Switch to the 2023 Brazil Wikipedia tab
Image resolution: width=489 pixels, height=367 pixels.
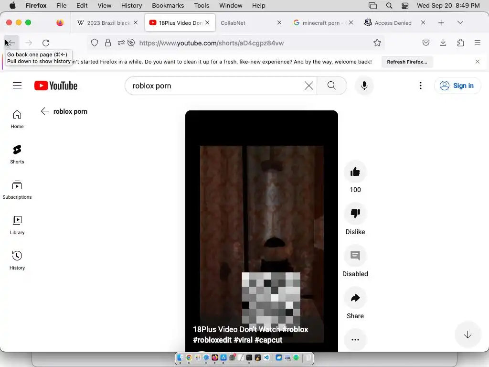point(108,23)
